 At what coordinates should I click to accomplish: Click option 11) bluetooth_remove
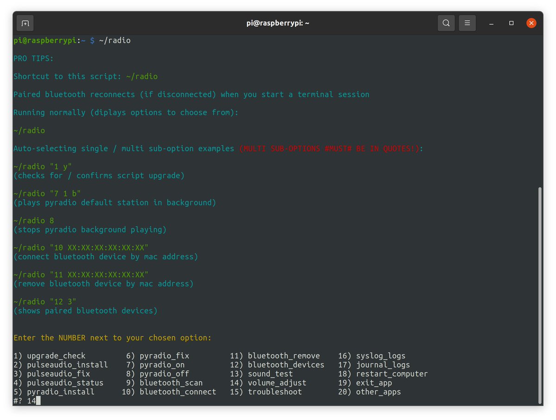(x=275, y=356)
